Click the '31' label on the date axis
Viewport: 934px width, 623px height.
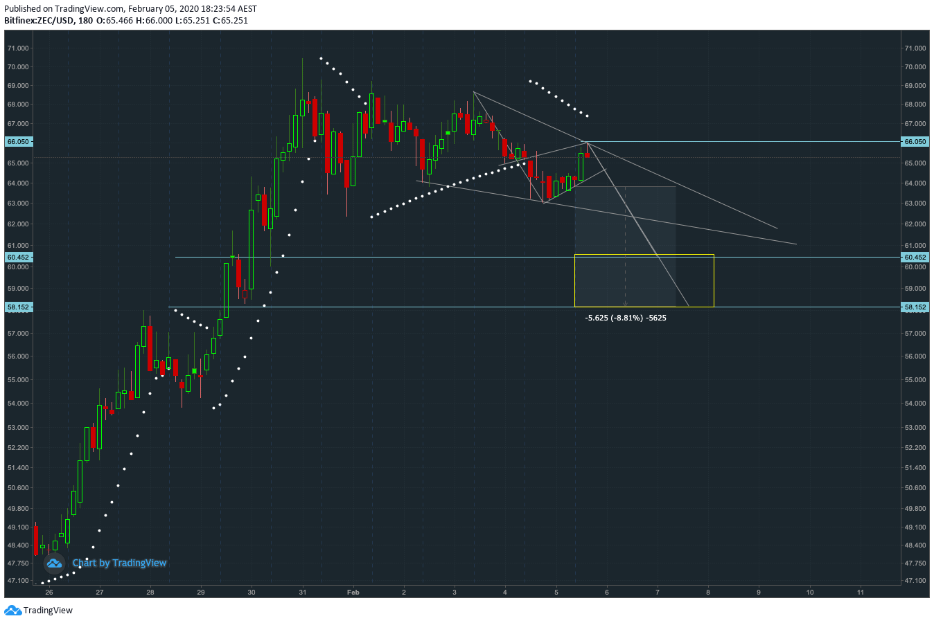pos(303,592)
